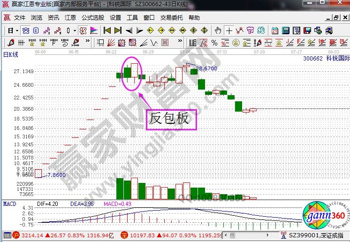Open the 浏览 menu

(37, 18)
